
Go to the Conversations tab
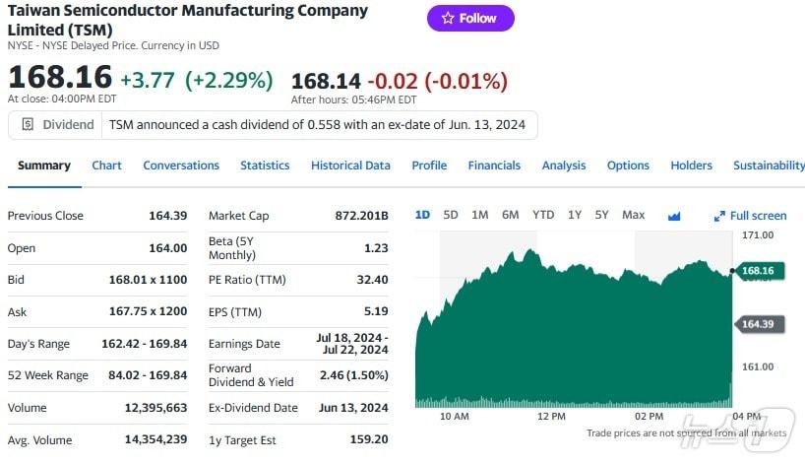click(x=181, y=166)
